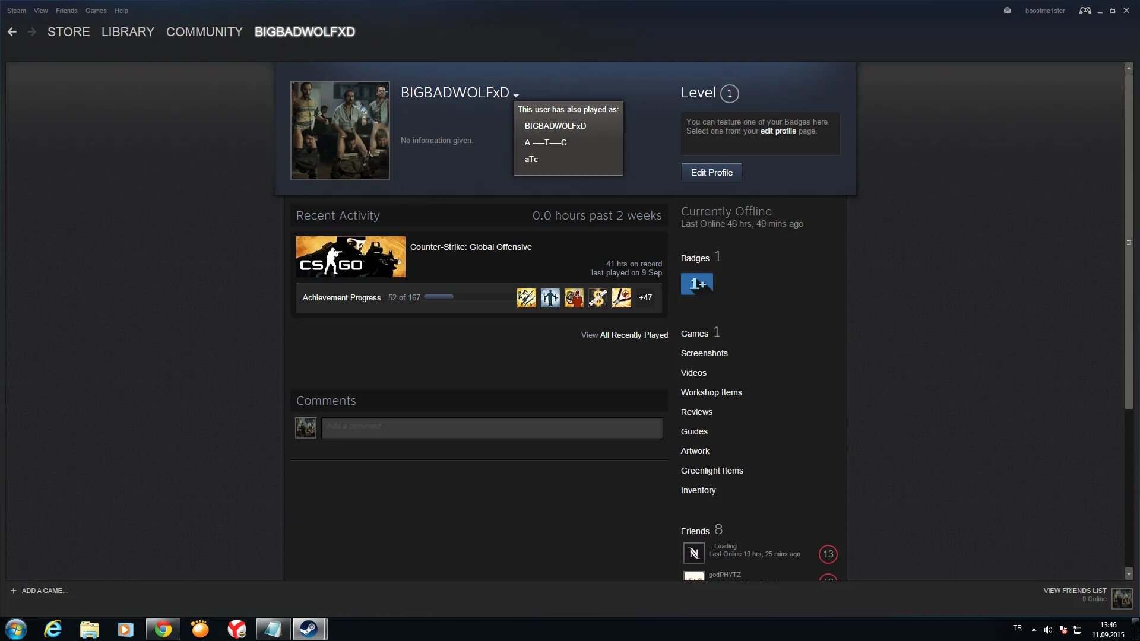
Task: Click the Edit Profile button
Action: pyautogui.click(x=711, y=173)
